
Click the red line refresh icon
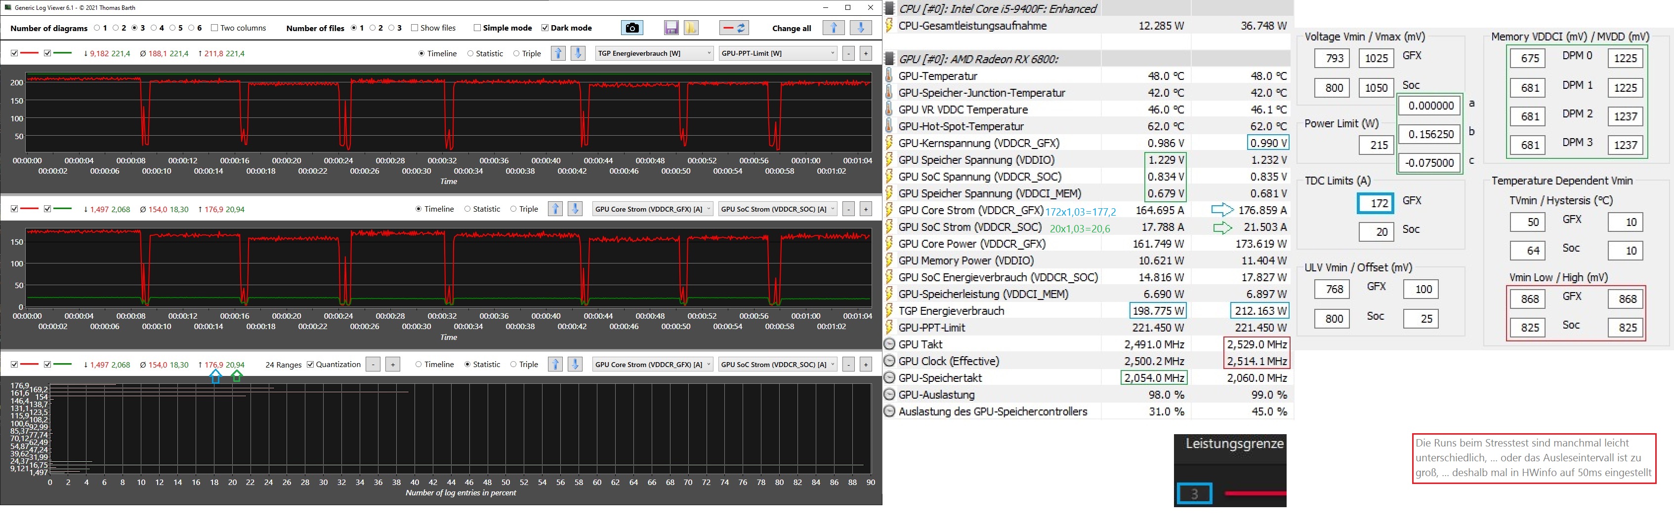[x=735, y=28]
